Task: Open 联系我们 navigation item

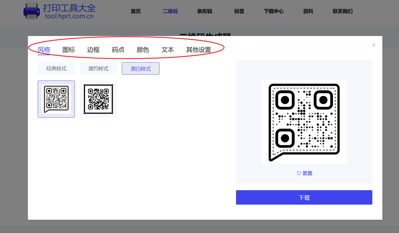Action: (x=342, y=11)
